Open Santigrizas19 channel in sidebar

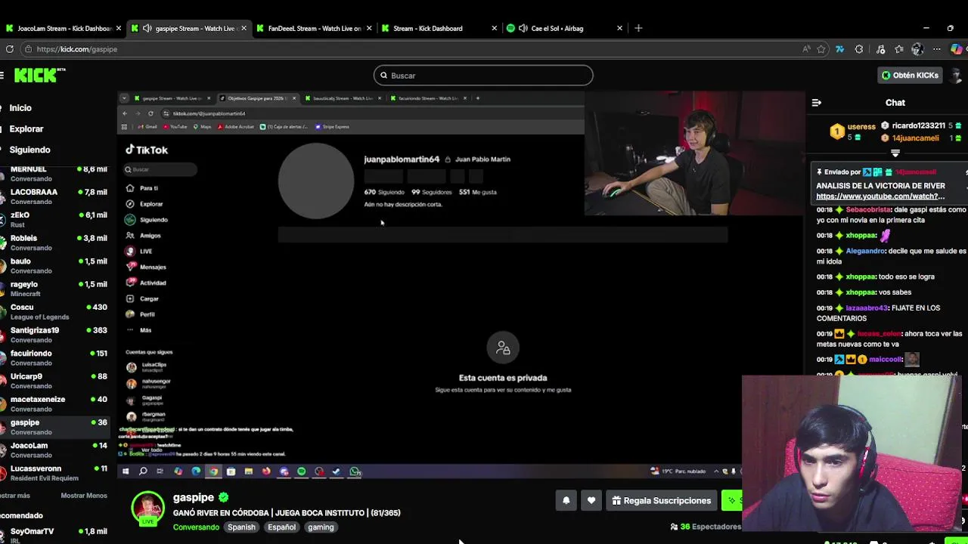54,335
